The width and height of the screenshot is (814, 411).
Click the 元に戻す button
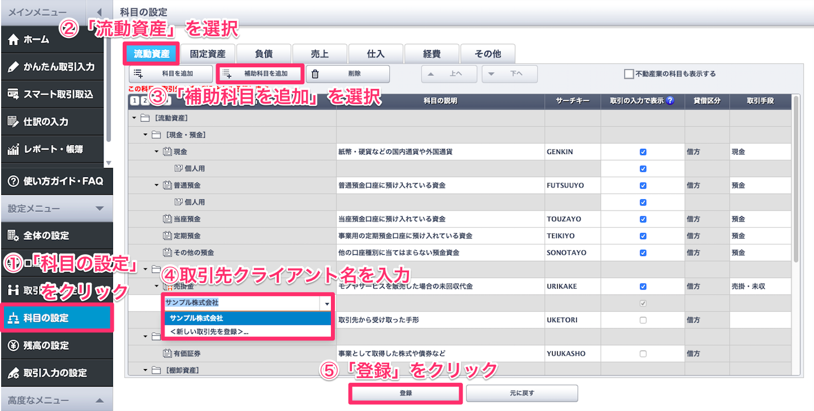click(522, 393)
